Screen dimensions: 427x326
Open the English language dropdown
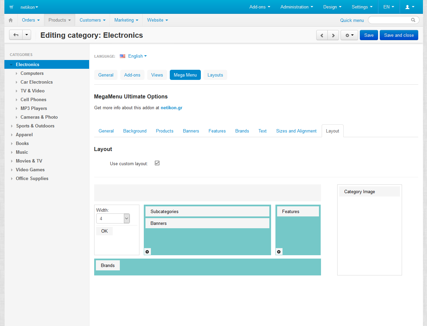click(137, 56)
